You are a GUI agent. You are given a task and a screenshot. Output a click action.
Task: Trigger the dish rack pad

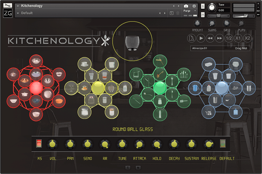[136, 74]
